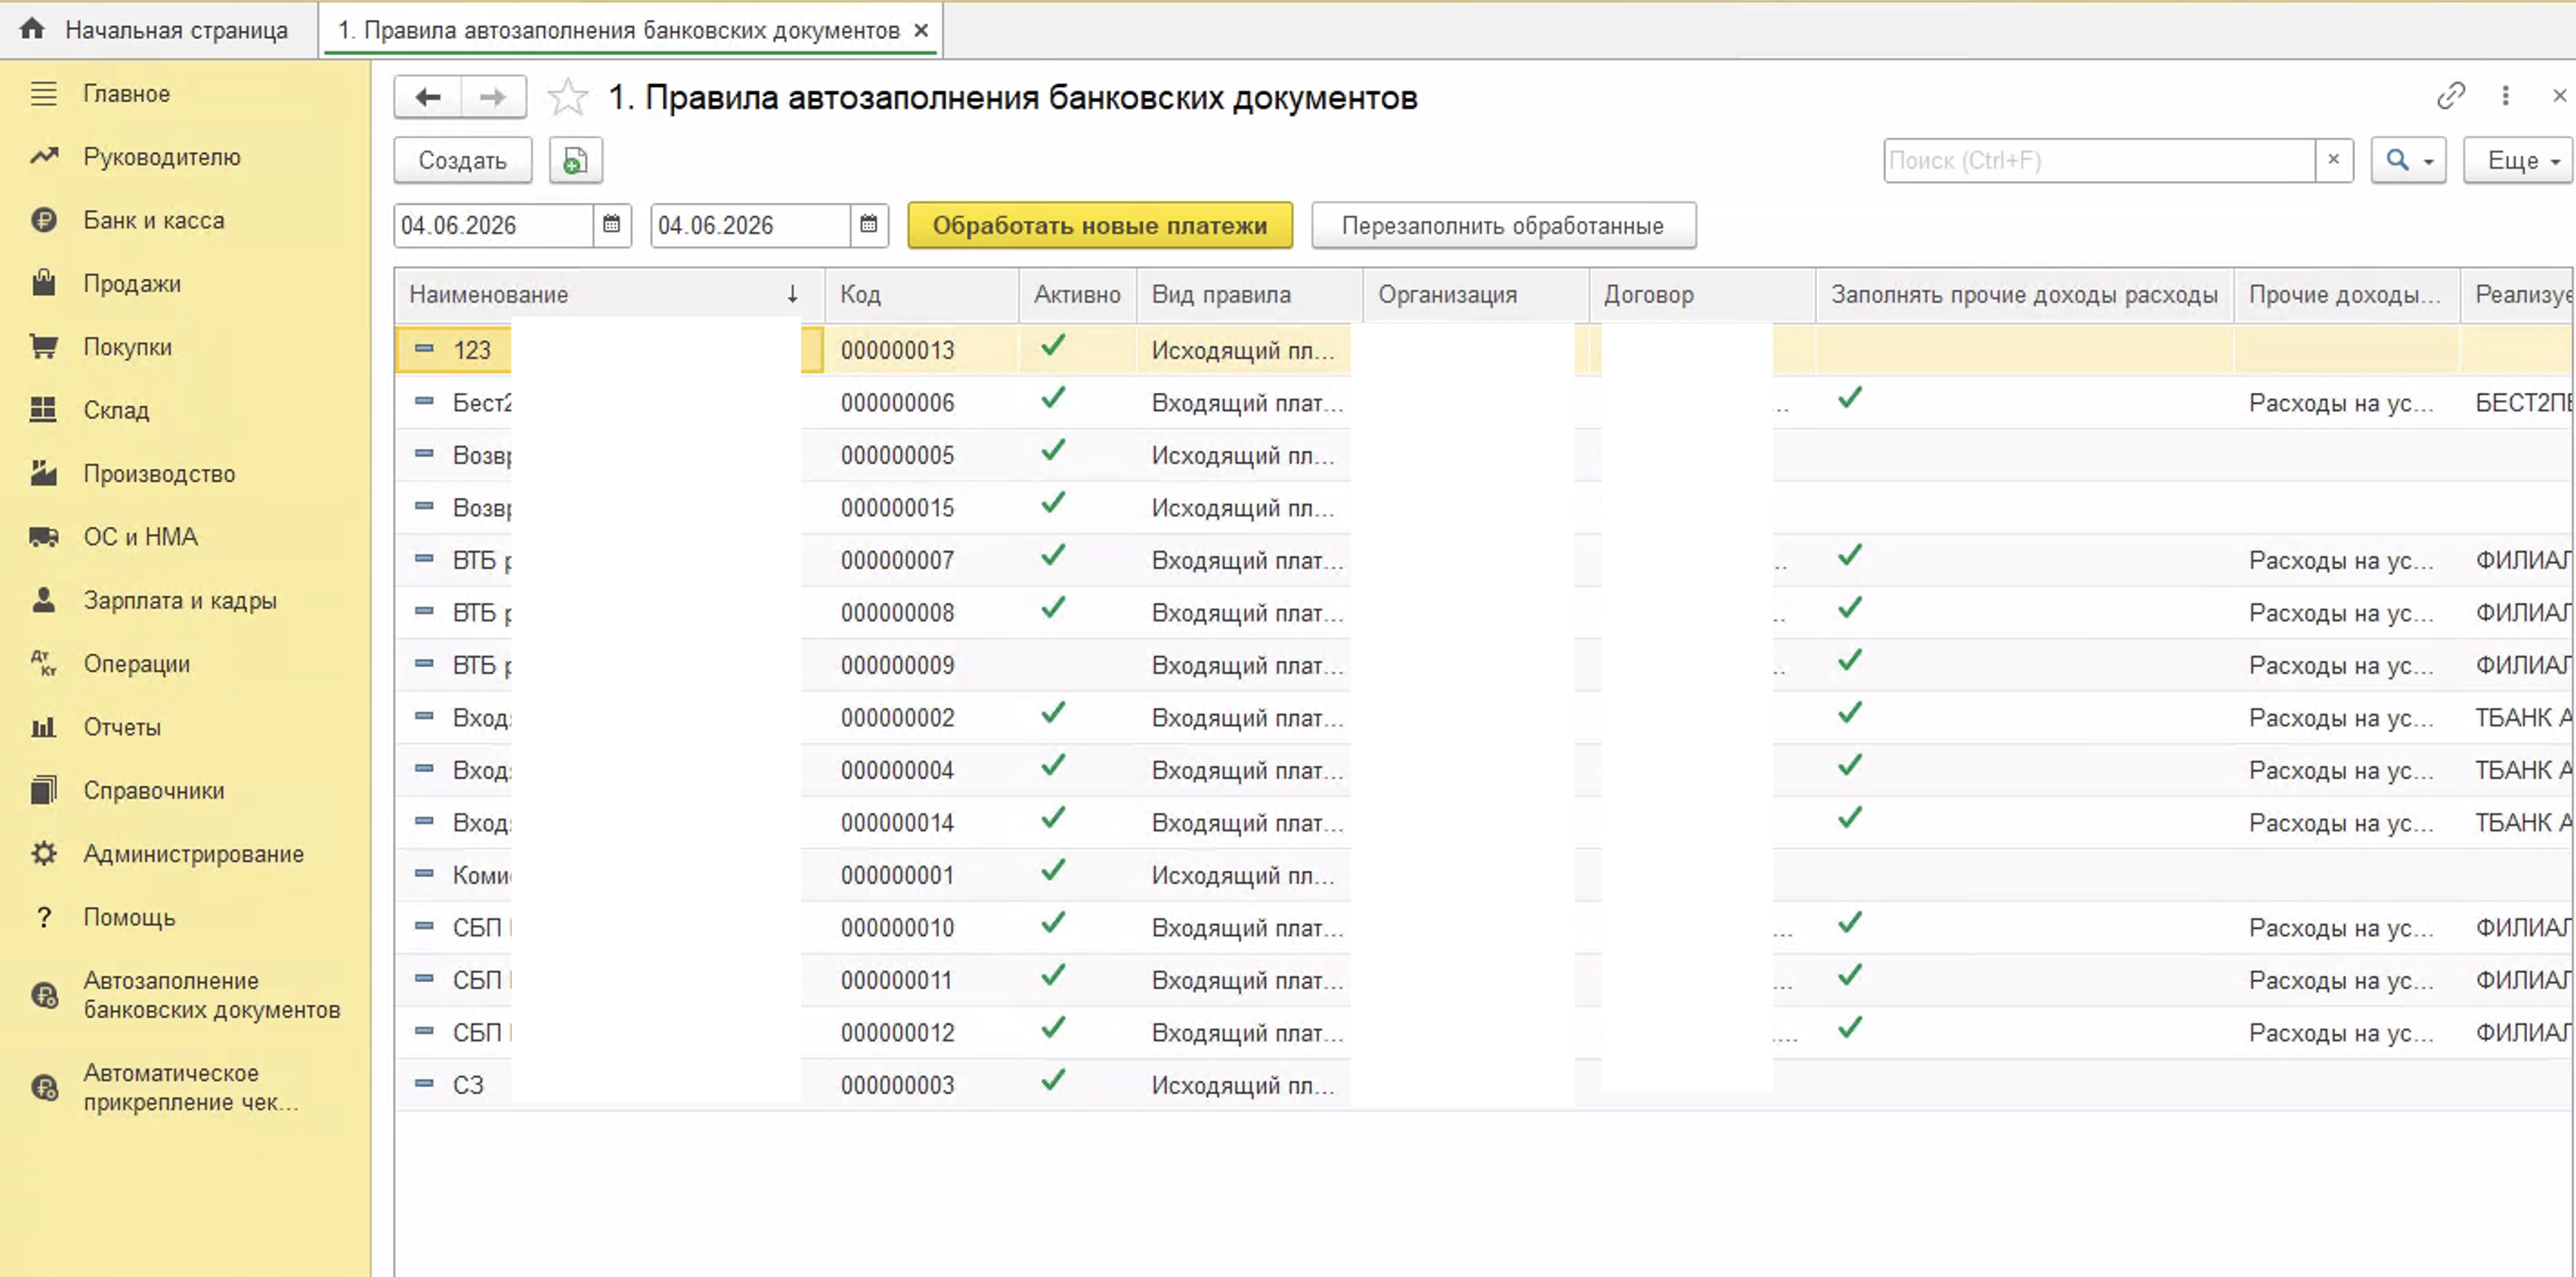Screen dimensions: 2576x1277
Task: Open the Еще dropdown menu
Action: tap(2519, 160)
